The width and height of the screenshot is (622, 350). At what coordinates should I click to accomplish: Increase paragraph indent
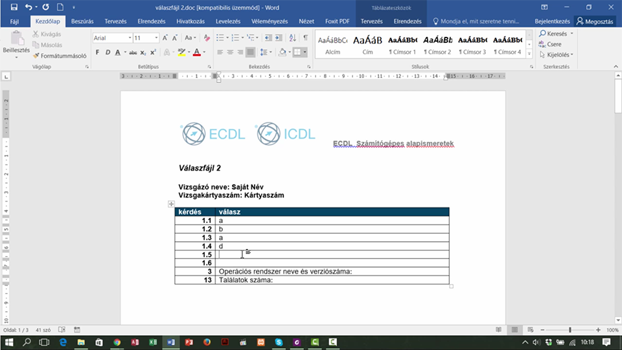pyautogui.click(x=279, y=38)
